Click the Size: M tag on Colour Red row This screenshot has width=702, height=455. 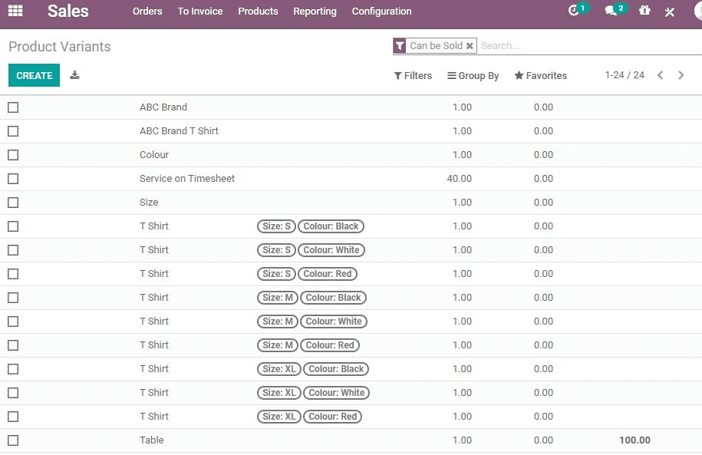[x=278, y=345]
